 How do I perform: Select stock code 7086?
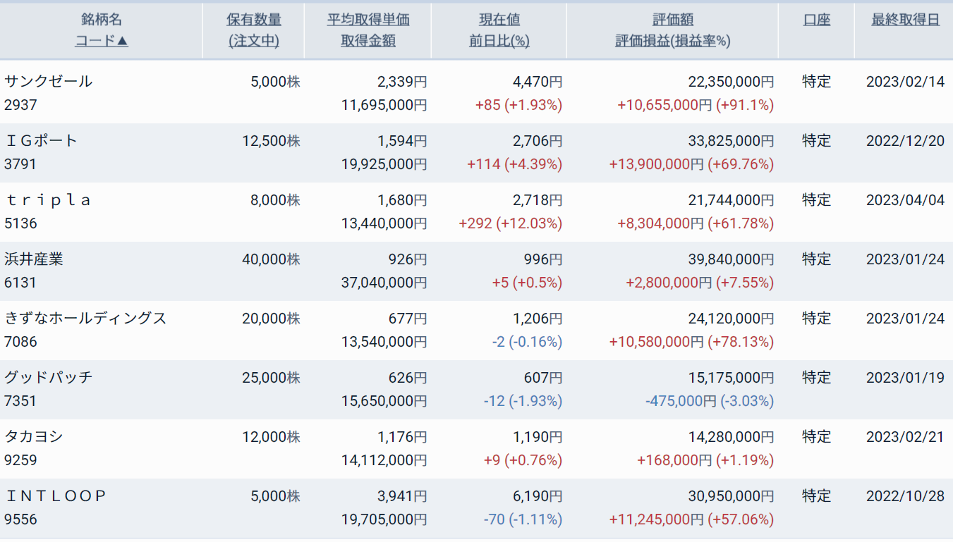[20, 342]
